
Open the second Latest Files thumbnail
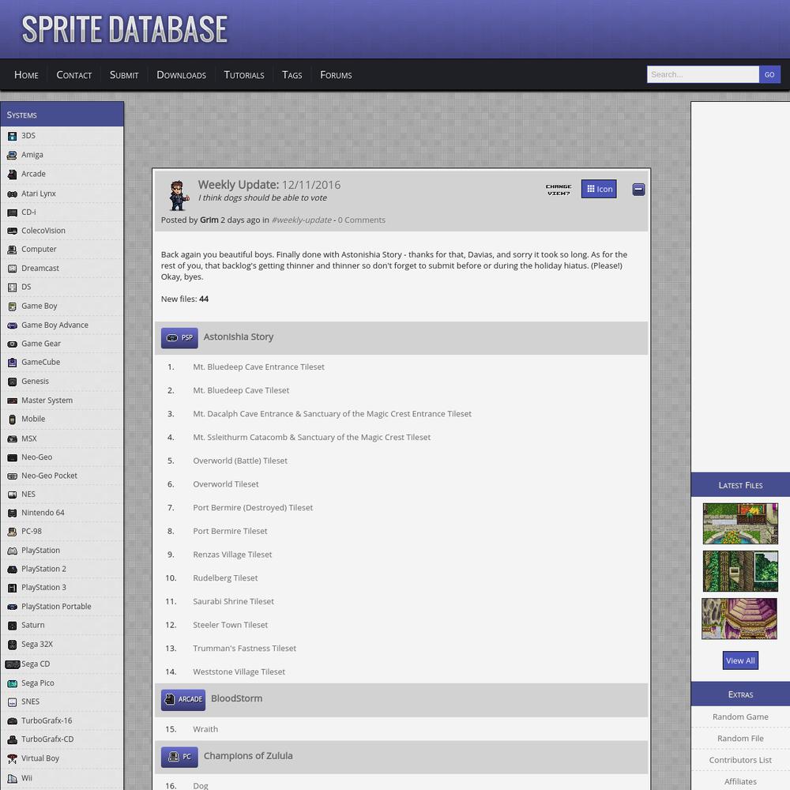pos(740,571)
